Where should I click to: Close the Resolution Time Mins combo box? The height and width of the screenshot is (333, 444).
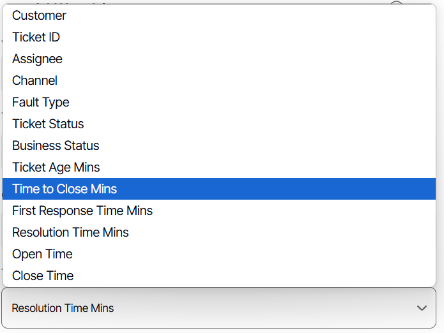tap(218, 308)
